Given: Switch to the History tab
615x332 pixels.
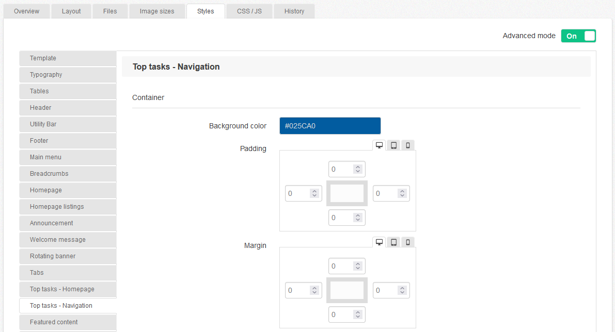Looking at the screenshot, I should tap(294, 11).
